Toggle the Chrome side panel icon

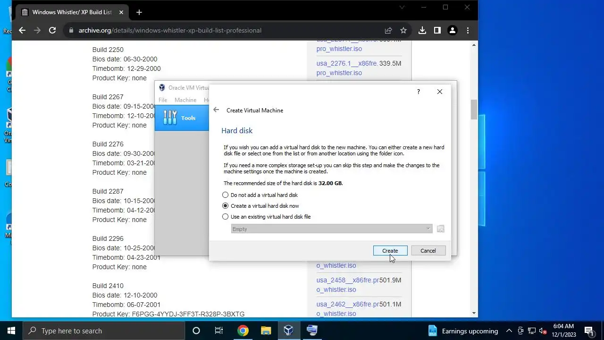pos(437,30)
